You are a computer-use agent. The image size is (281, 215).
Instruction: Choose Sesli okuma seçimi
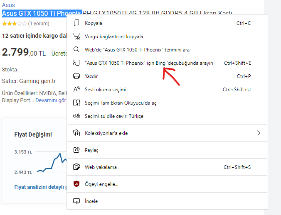[167, 89]
